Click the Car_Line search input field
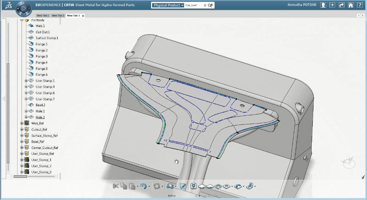 point(194,5)
